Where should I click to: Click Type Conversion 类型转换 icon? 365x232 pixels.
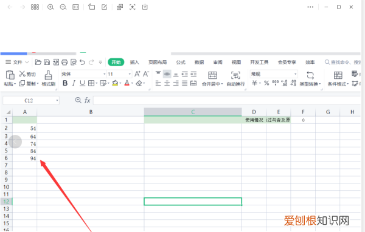pyautogui.click(x=310, y=75)
